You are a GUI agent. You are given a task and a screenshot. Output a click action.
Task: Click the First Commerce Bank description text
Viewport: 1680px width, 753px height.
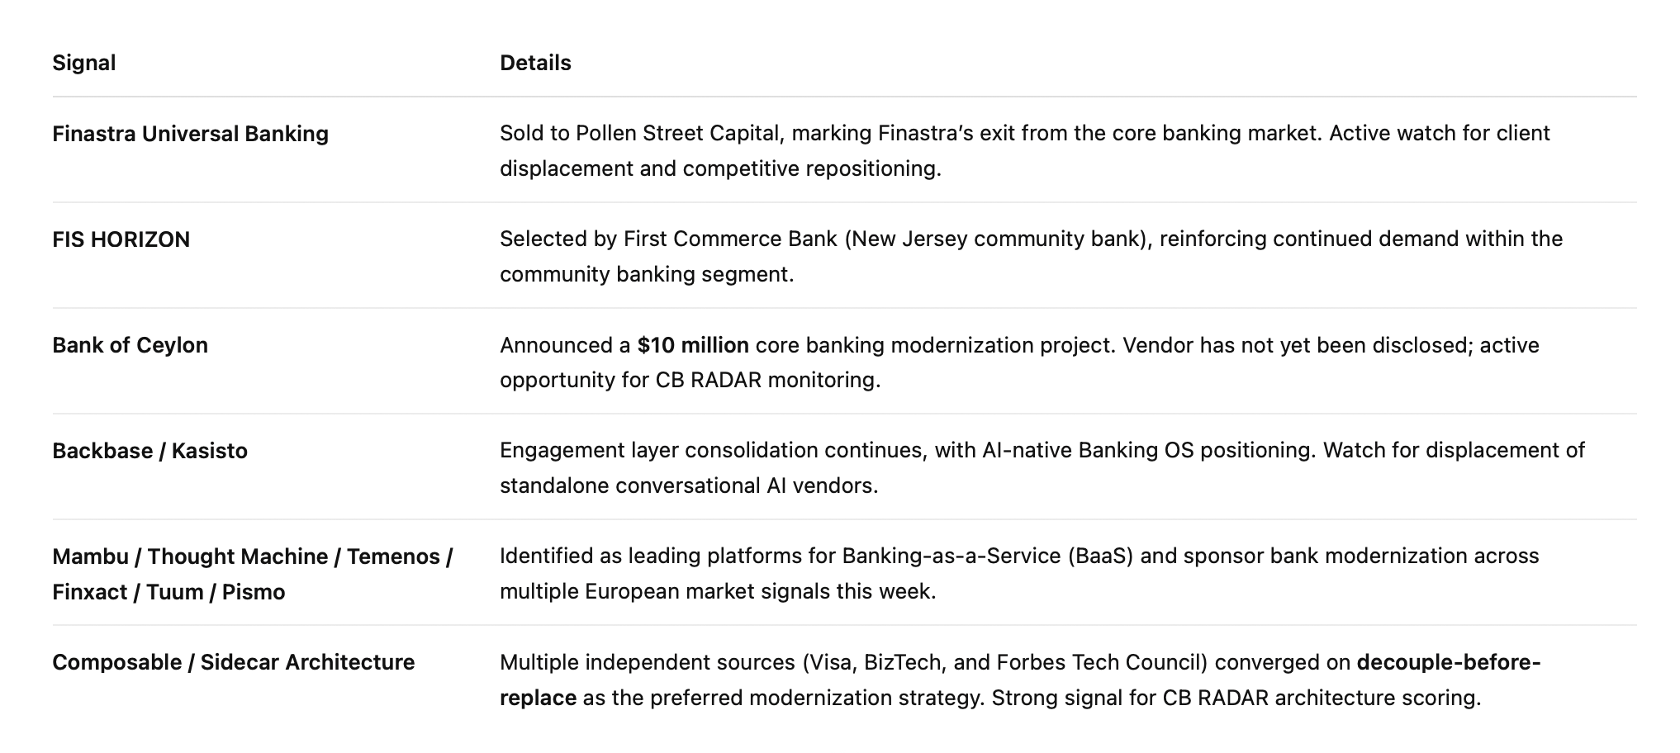(x=1031, y=256)
